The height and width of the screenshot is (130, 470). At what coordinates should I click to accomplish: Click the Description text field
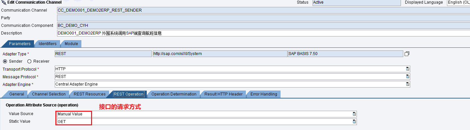pyautogui.click(x=264, y=33)
